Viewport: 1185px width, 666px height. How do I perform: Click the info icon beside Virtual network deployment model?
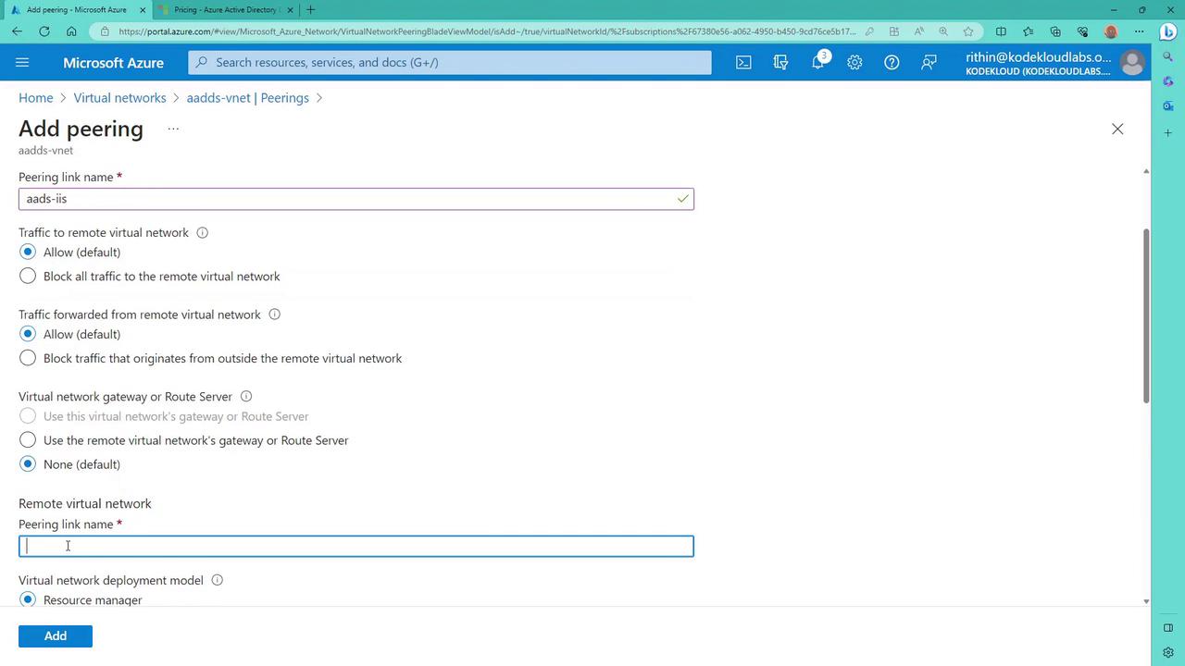(217, 581)
